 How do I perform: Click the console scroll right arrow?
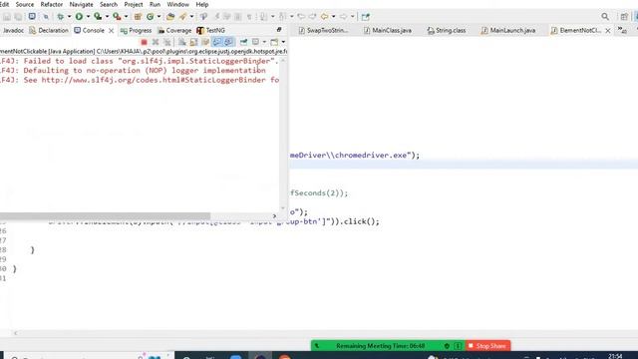[x=274, y=216]
